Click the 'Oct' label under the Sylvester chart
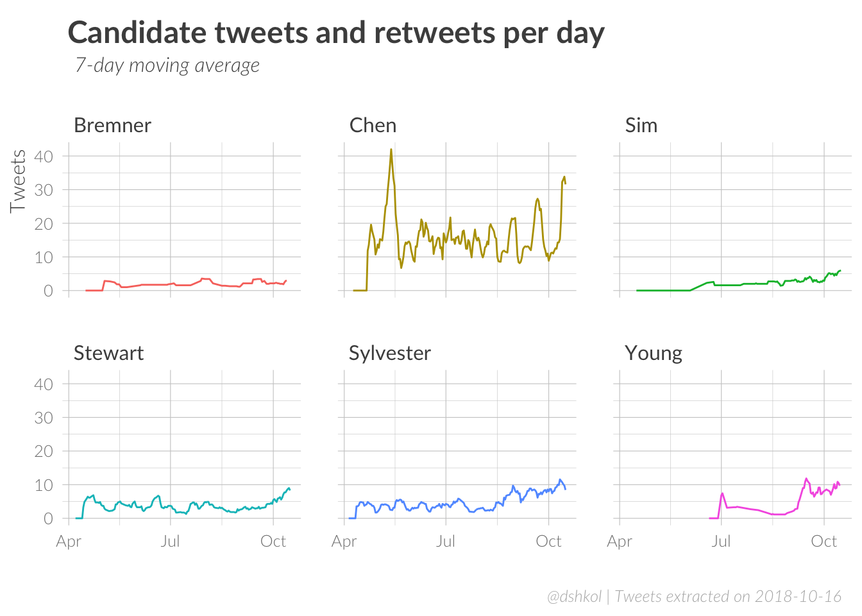The height and width of the screenshot is (616, 862). click(x=548, y=542)
